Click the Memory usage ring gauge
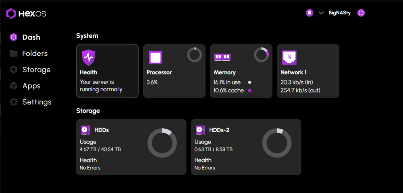 (261, 55)
